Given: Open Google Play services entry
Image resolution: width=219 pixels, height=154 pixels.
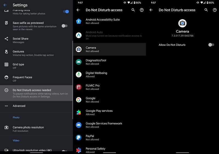Looking at the screenshot, I should (109, 112).
